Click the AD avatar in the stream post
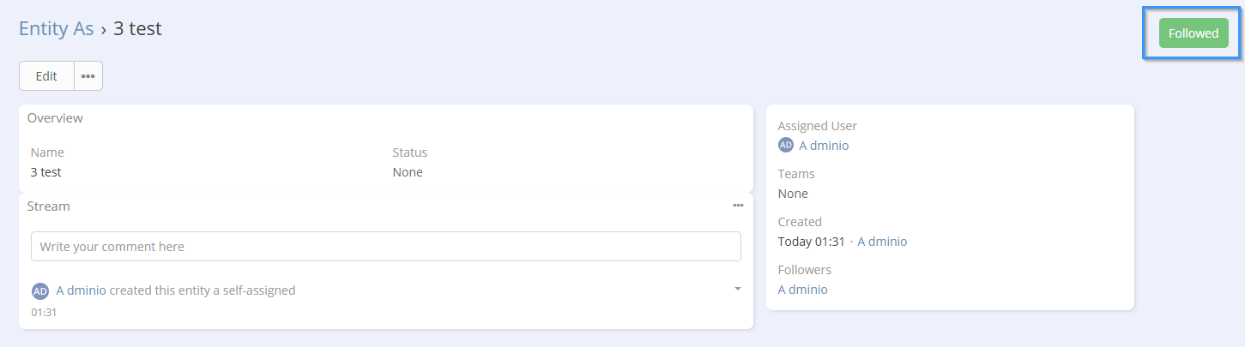1245x347 pixels. click(40, 291)
